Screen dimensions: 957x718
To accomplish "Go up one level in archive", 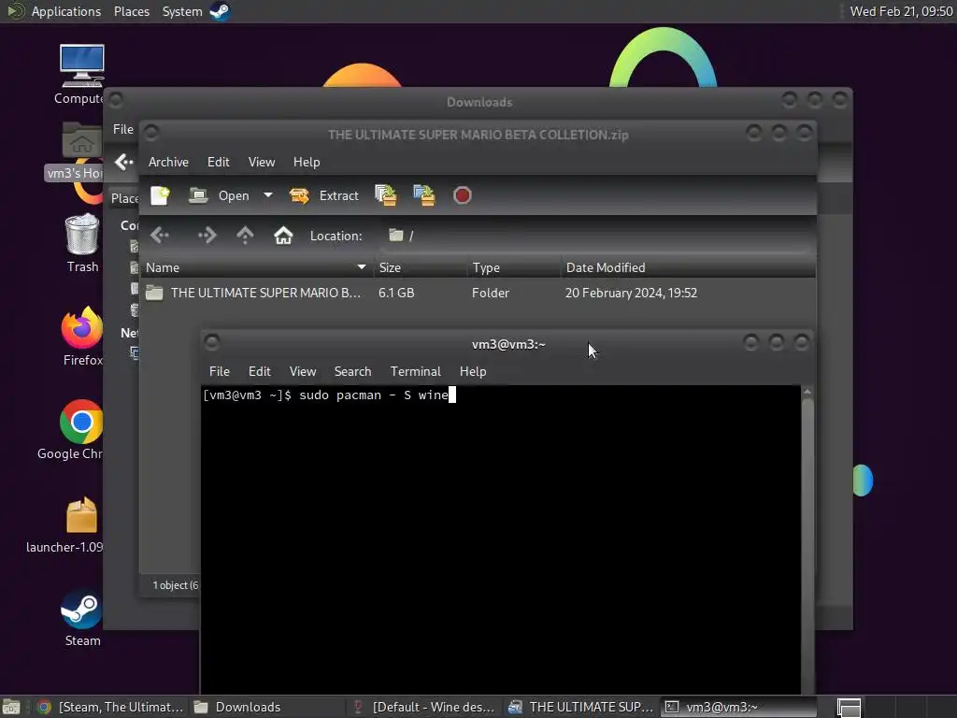I will tap(245, 235).
